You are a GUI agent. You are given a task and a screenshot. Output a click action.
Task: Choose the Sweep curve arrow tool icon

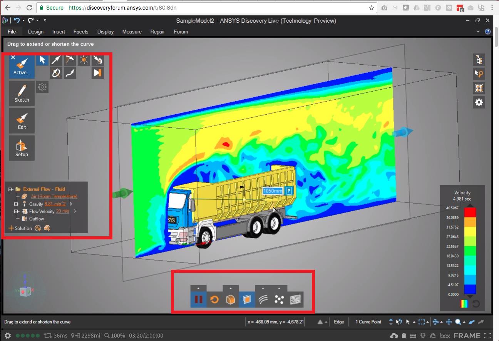(70, 72)
